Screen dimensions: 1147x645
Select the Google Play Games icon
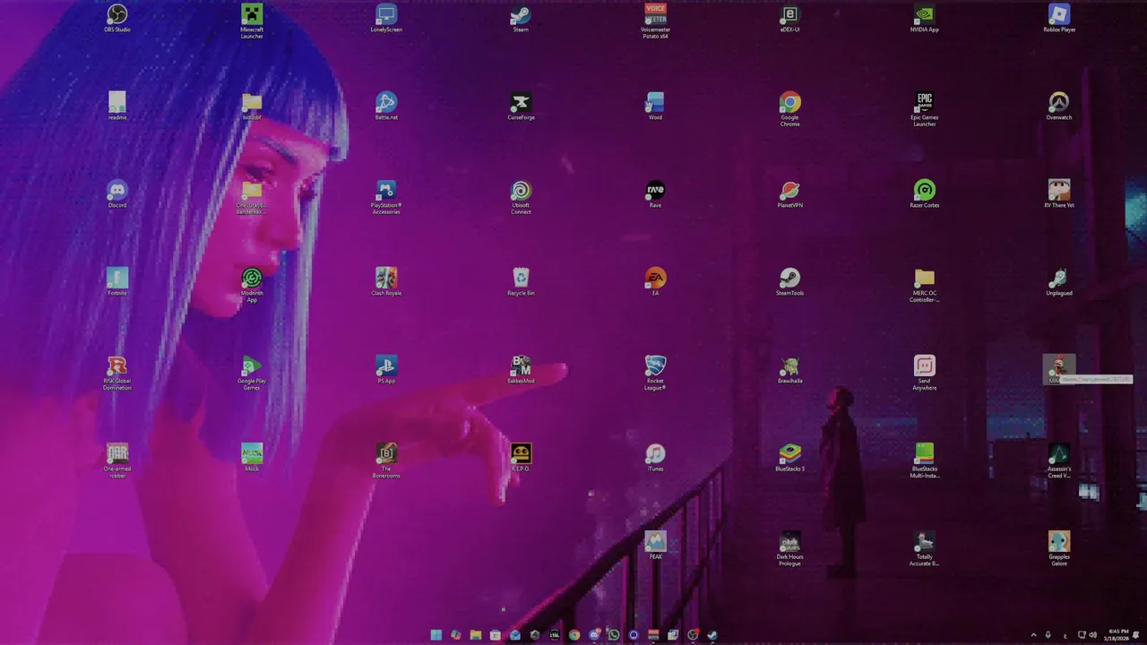(252, 373)
